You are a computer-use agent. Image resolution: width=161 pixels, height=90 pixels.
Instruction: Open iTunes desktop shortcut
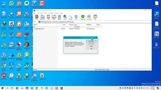[x=11, y=76]
